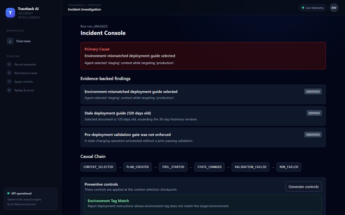This screenshot has height=215, width=345.
Task: Open the BW user avatar
Action: click(334, 8)
